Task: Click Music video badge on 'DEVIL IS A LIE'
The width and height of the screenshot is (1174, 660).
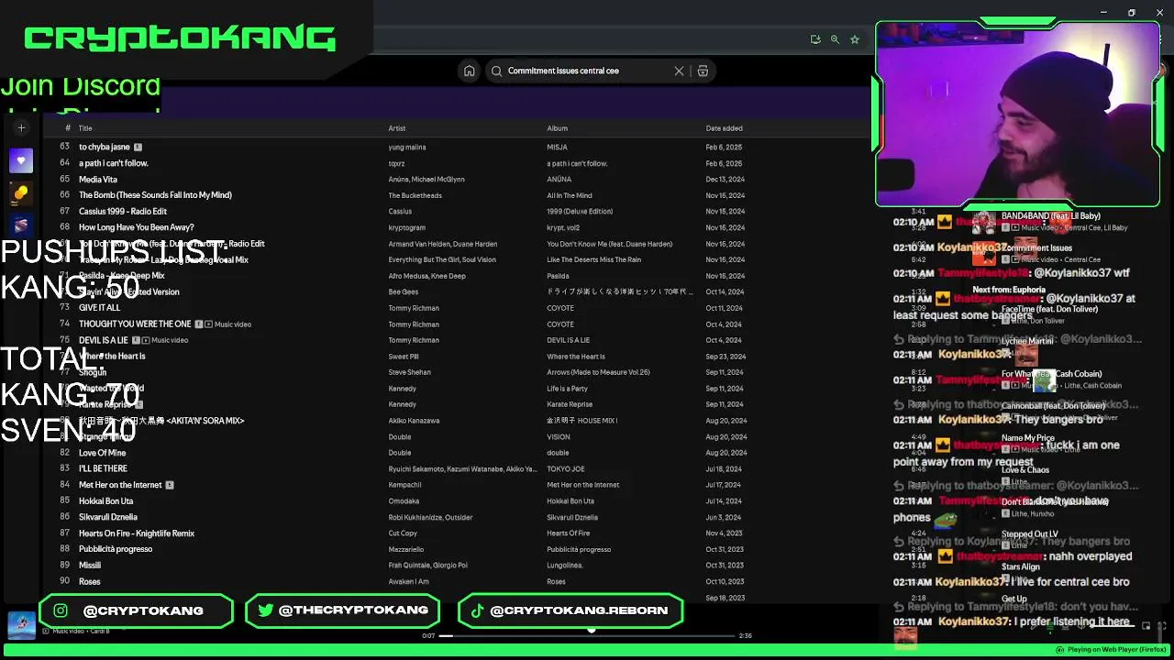Action: [165, 340]
